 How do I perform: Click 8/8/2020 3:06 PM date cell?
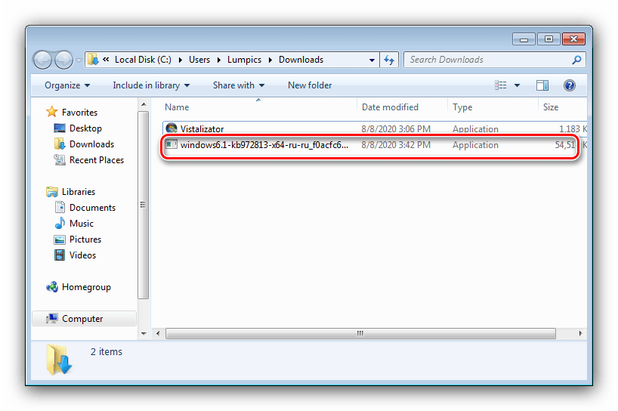[x=396, y=129]
